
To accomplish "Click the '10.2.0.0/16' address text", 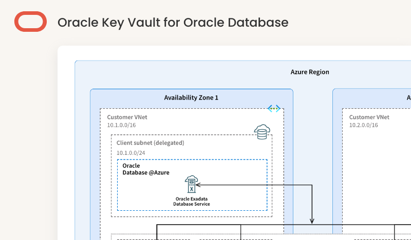I will click(x=364, y=125).
